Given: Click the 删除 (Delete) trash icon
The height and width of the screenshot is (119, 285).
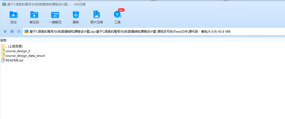Looking at the screenshot, I should [76, 15].
